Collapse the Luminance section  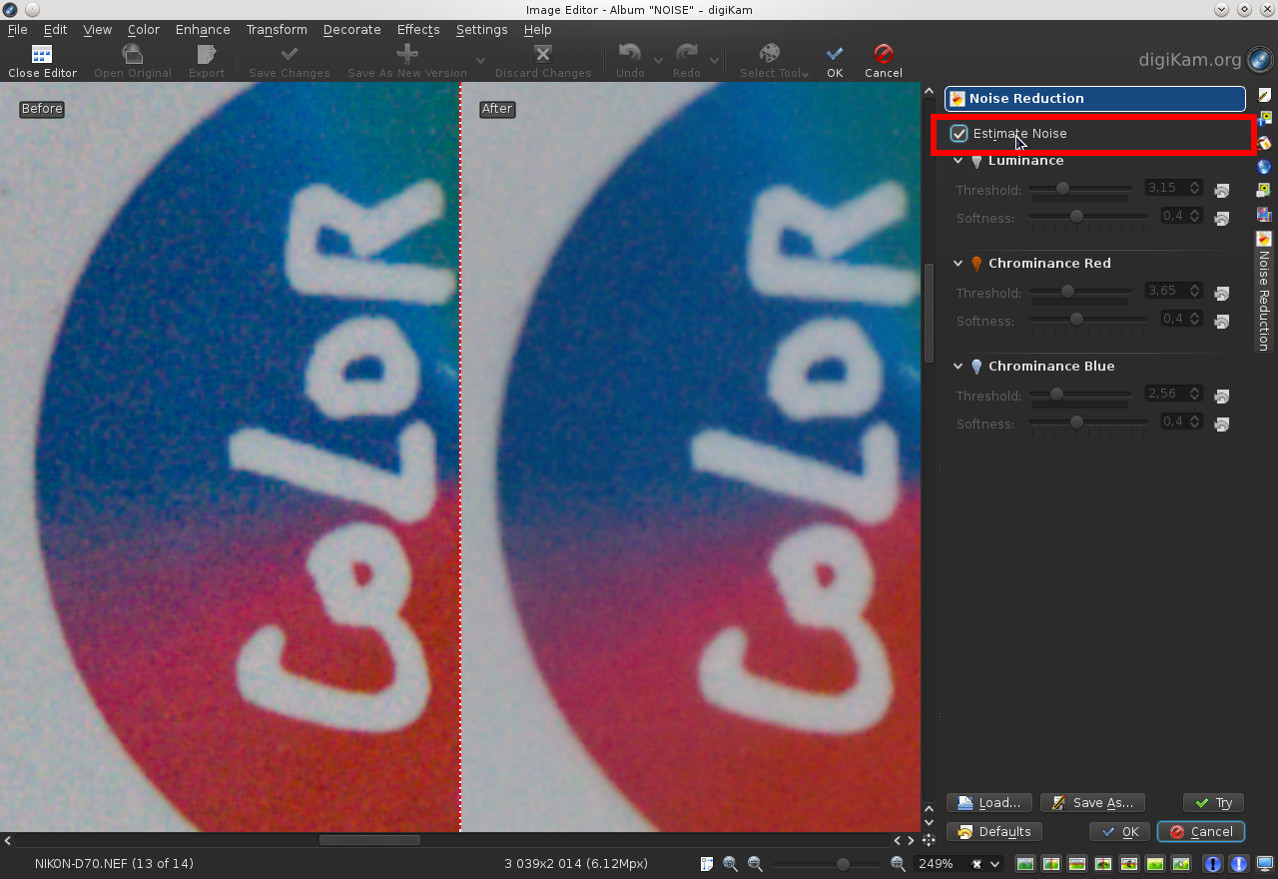pyautogui.click(x=958, y=160)
